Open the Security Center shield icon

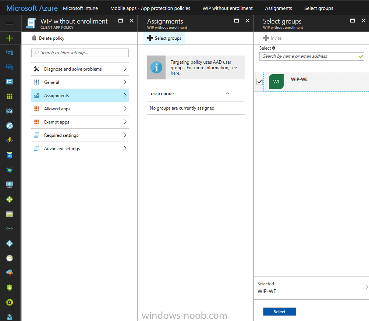tap(10, 288)
